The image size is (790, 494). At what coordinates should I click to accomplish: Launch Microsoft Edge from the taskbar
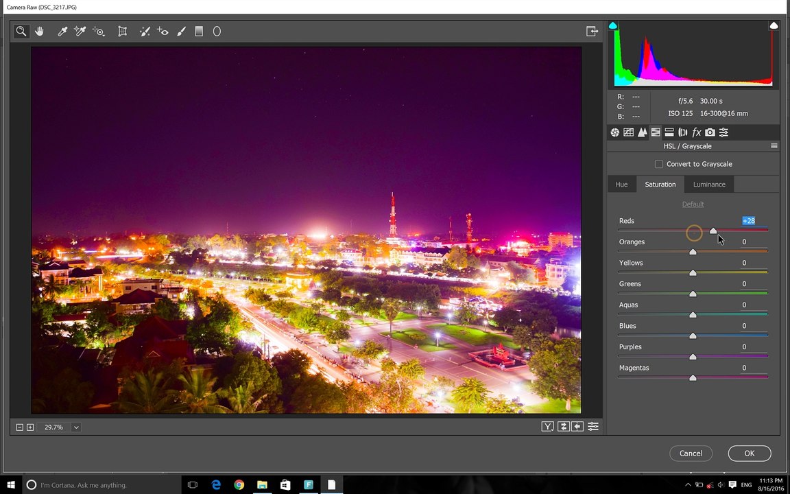tap(216, 485)
